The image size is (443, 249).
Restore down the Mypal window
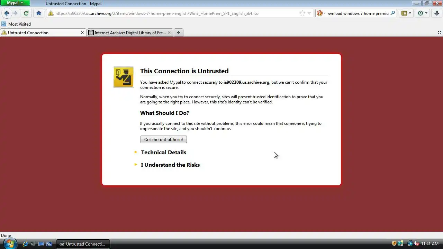coord(426,3)
